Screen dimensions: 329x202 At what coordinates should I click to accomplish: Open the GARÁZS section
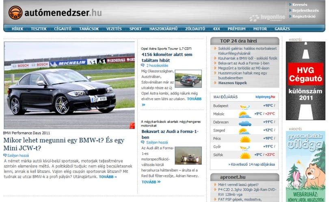pos(282,29)
